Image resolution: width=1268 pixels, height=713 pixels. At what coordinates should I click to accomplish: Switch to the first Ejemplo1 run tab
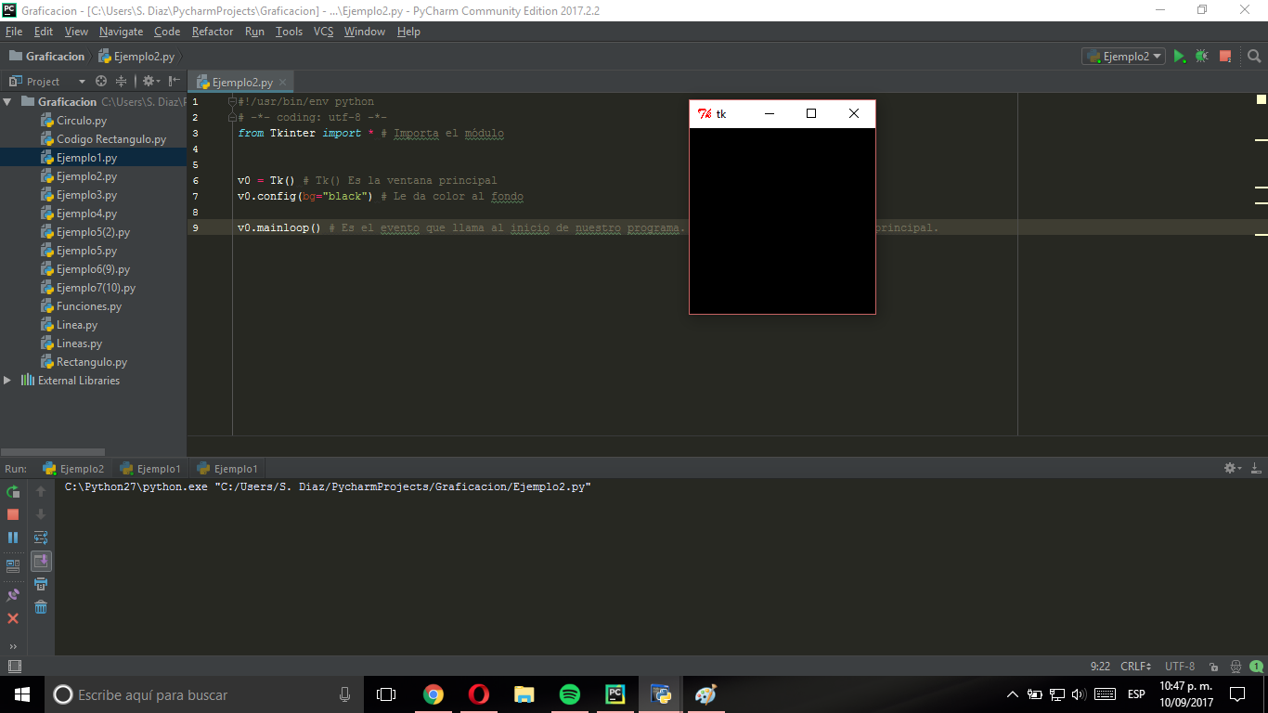150,468
